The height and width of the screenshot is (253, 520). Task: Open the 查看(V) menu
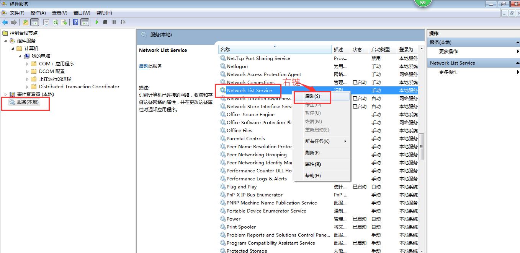58,13
